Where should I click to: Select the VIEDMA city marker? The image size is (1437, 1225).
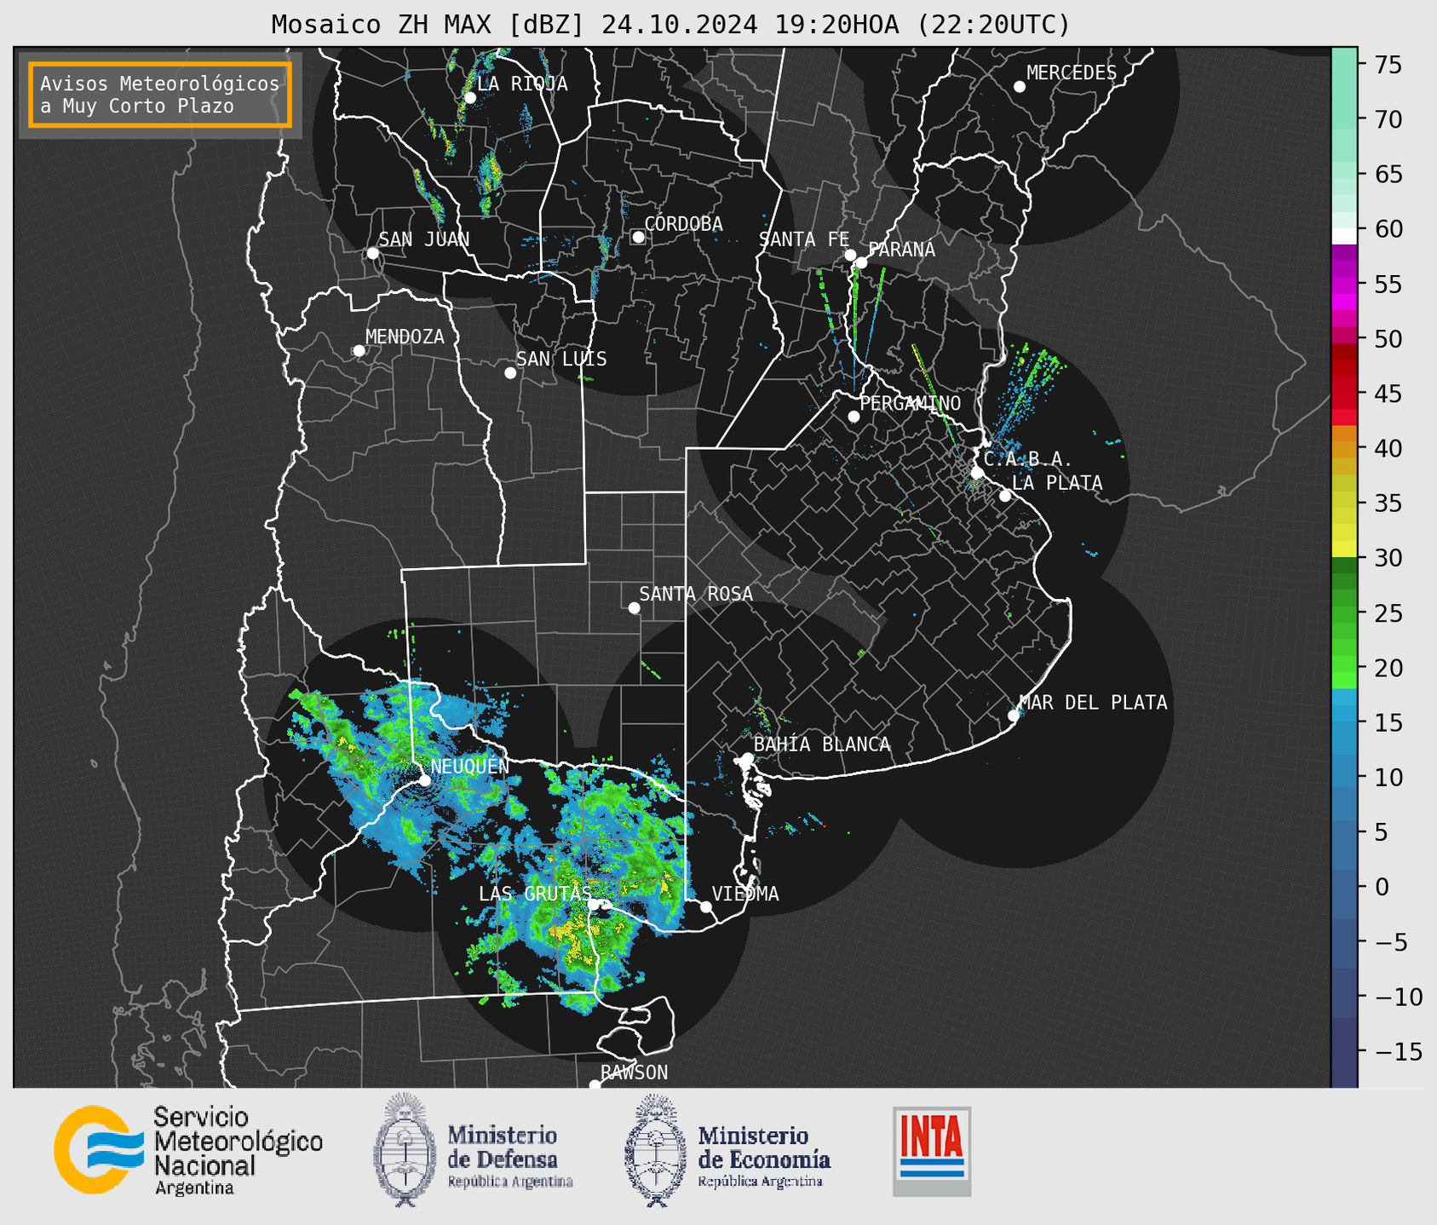(x=706, y=906)
